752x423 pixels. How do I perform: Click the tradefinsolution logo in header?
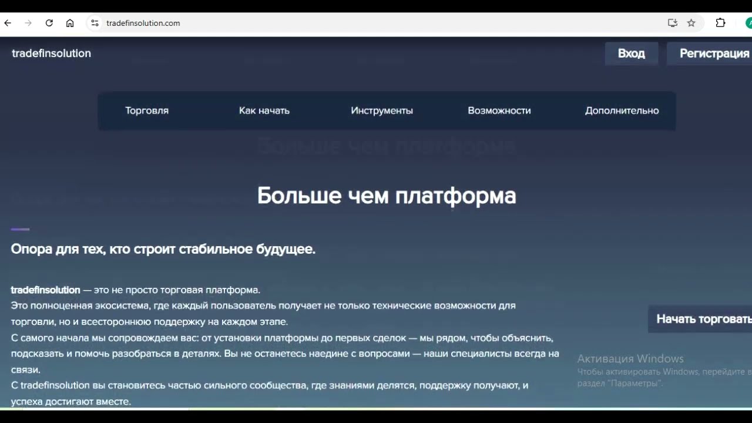click(x=51, y=53)
